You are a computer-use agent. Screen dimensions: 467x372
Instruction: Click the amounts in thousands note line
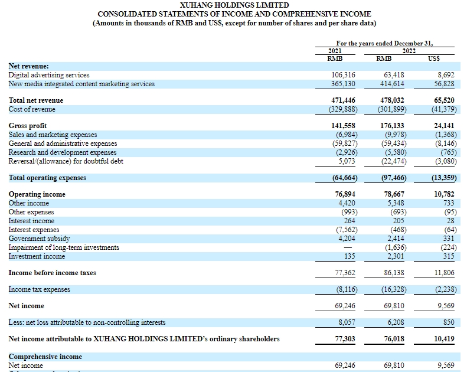pos(234,23)
